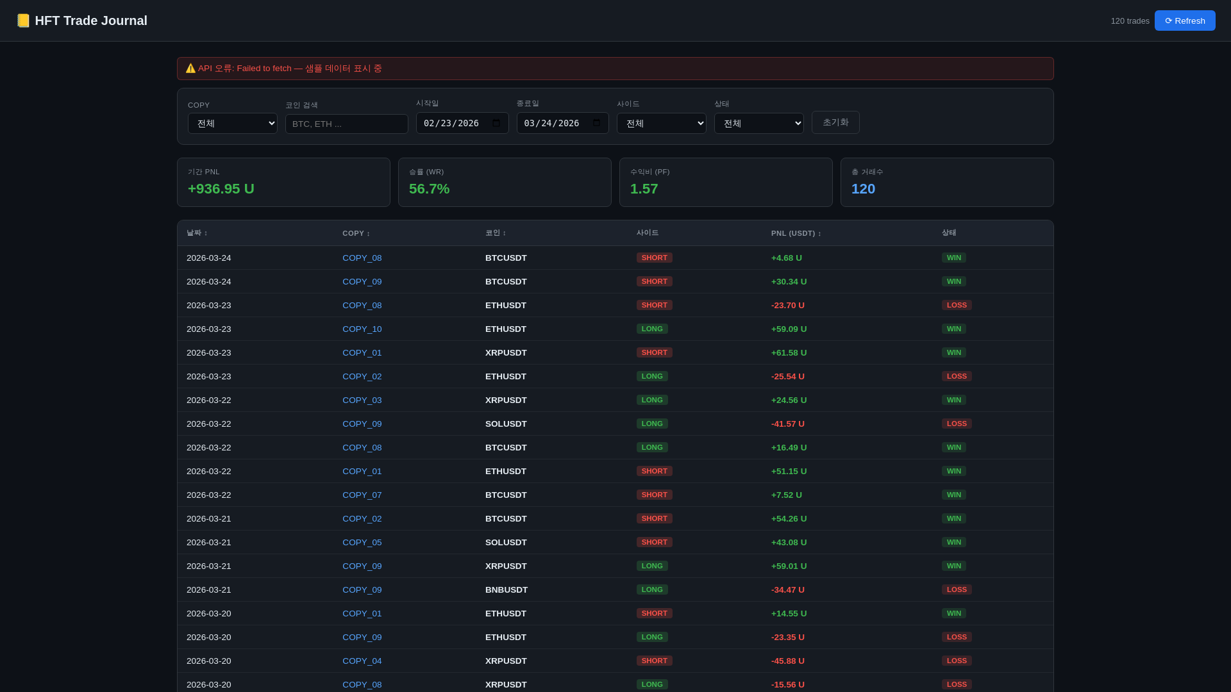Click the PNL value +14.55 U
1231x692 pixels.
789,614
